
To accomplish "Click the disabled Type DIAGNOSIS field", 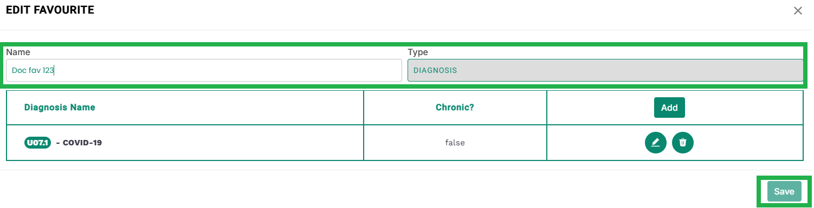I will click(x=605, y=70).
